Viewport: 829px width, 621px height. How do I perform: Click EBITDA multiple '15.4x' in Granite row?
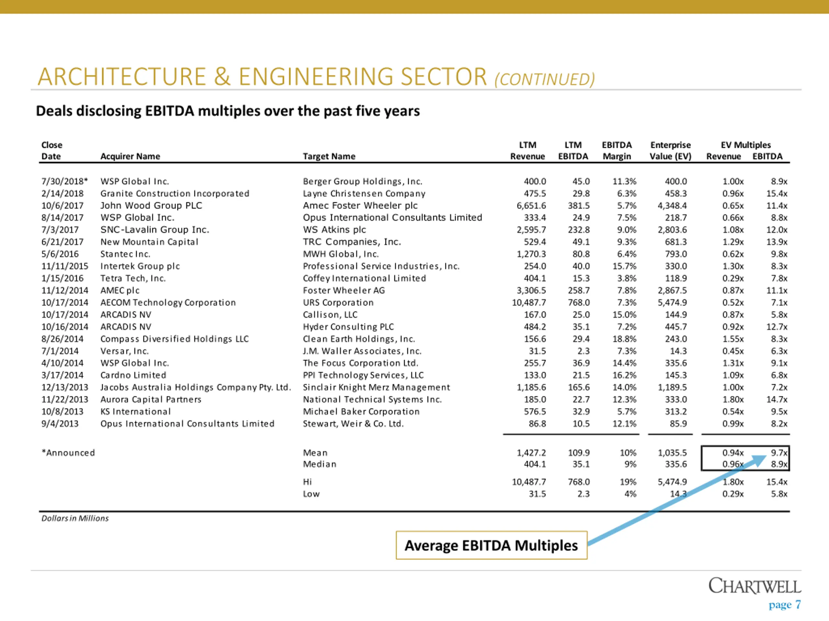[777, 193]
